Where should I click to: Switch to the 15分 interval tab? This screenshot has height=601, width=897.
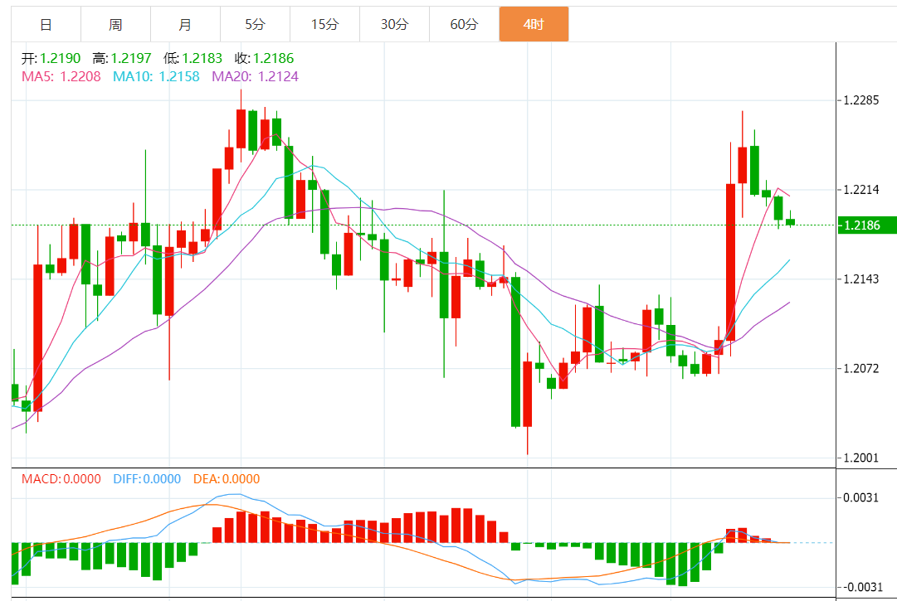tap(325, 25)
